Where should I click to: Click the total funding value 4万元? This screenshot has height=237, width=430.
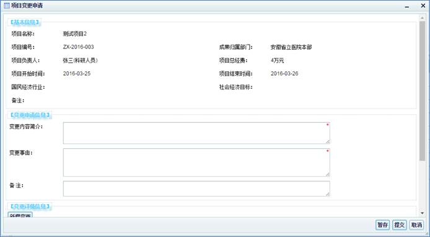[x=277, y=60]
